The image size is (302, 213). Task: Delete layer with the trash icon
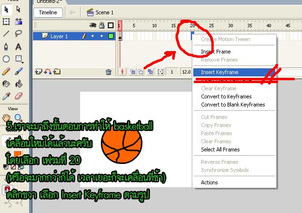(x=108, y=72)
